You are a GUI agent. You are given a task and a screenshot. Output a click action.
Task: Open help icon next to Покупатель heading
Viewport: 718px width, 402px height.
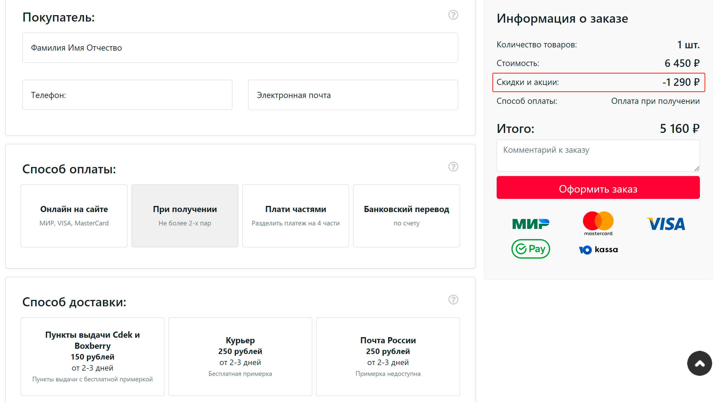[453, 15]
